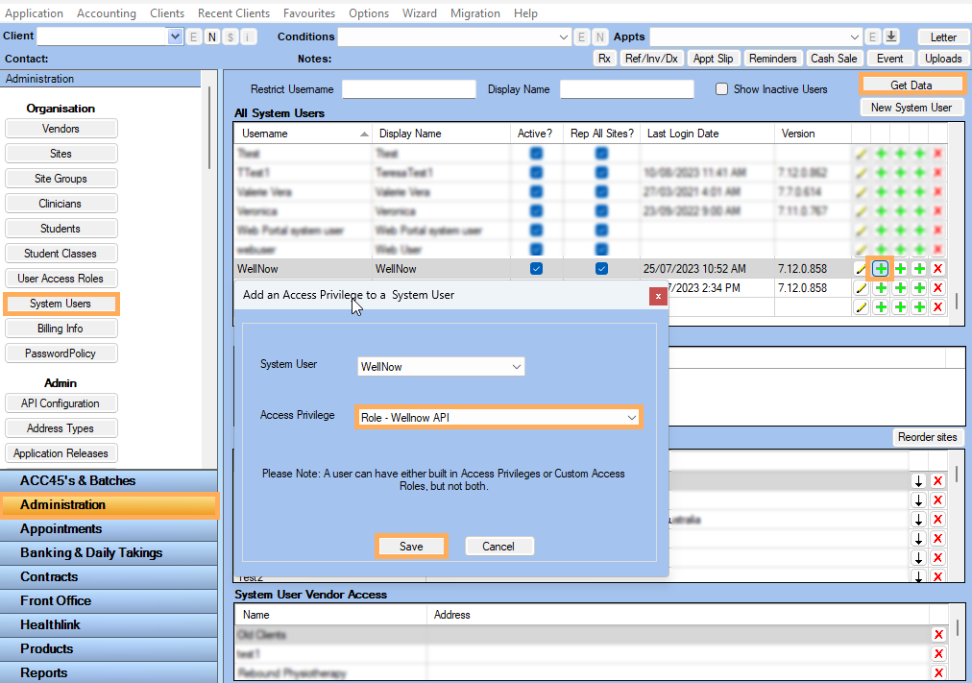Toggle Rep All Sites checkbox for WellNow
Screen dimensions: 972x683
[601, 269]
